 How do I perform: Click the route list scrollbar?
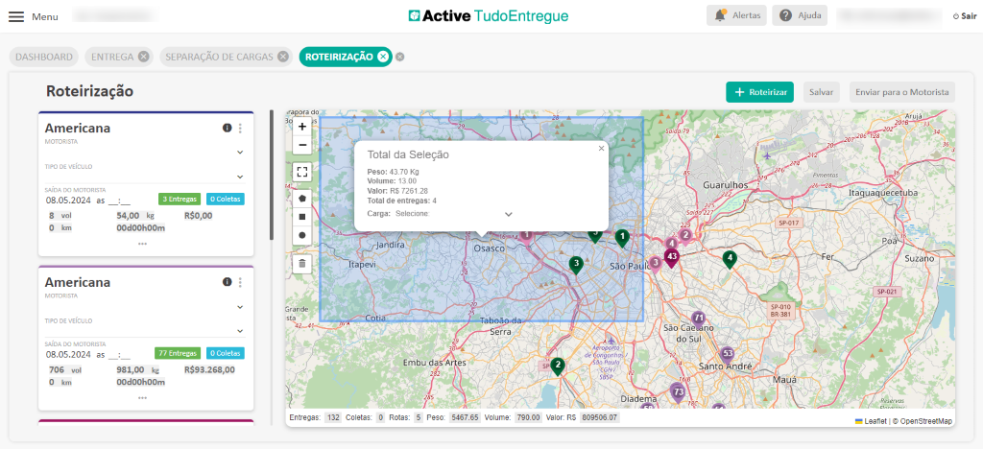click(272, 176)
